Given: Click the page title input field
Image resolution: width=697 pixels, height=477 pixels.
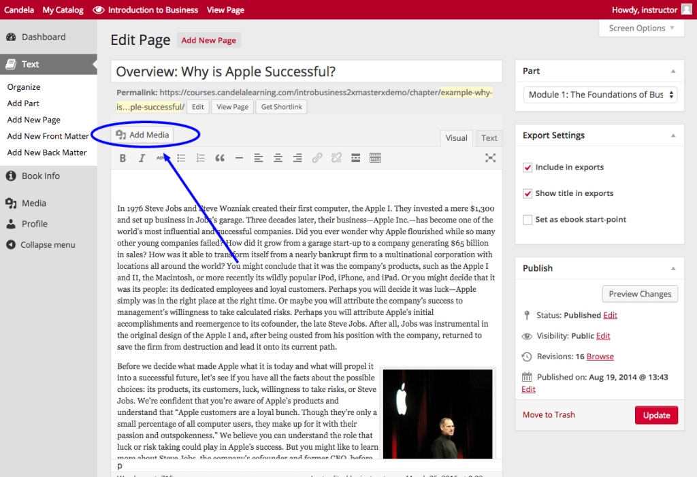Looking at the screenshot, I should pos(306,71).
